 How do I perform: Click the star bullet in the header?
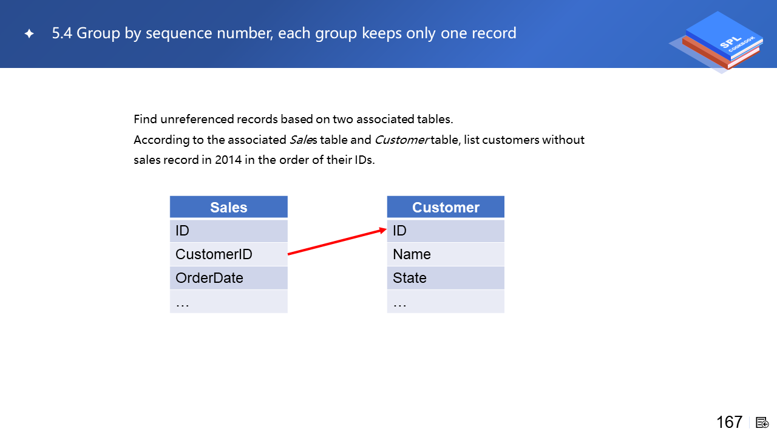tap(29, 34)
